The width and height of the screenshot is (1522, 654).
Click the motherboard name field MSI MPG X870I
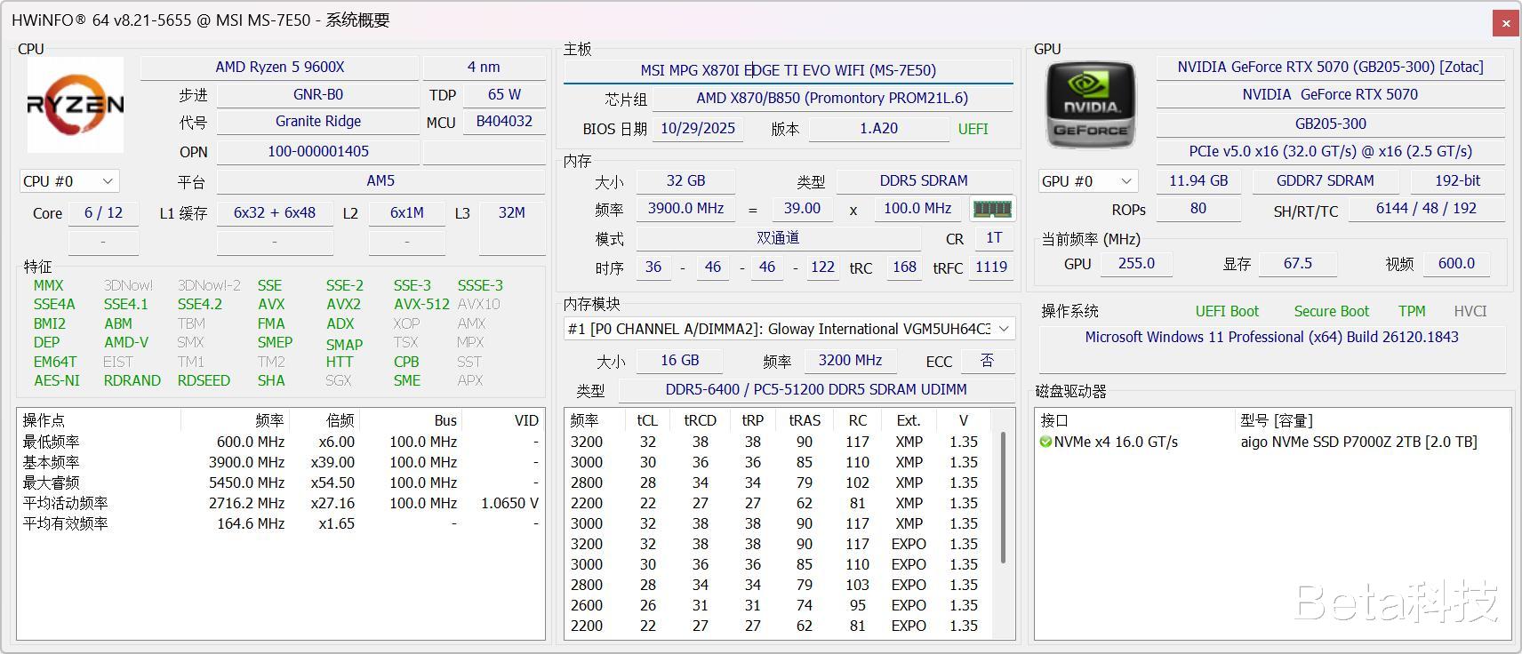pyautogui.click(x=788, y=70)
